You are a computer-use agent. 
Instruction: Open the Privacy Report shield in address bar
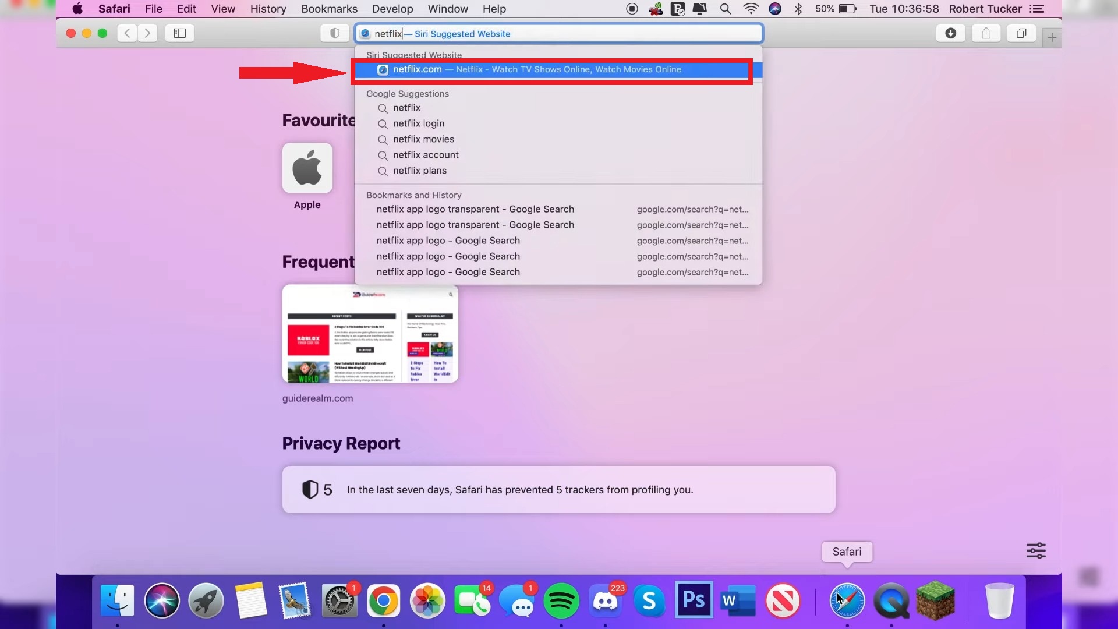[334, 33]
